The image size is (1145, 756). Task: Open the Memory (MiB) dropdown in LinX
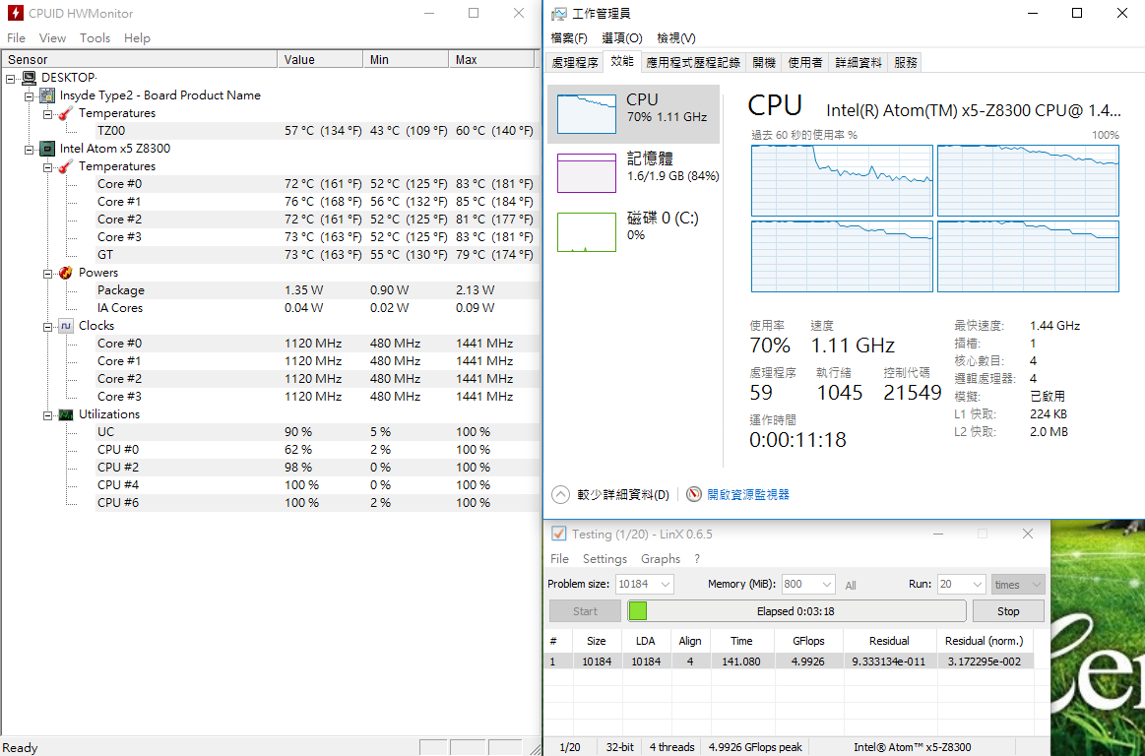click(827, 585)
